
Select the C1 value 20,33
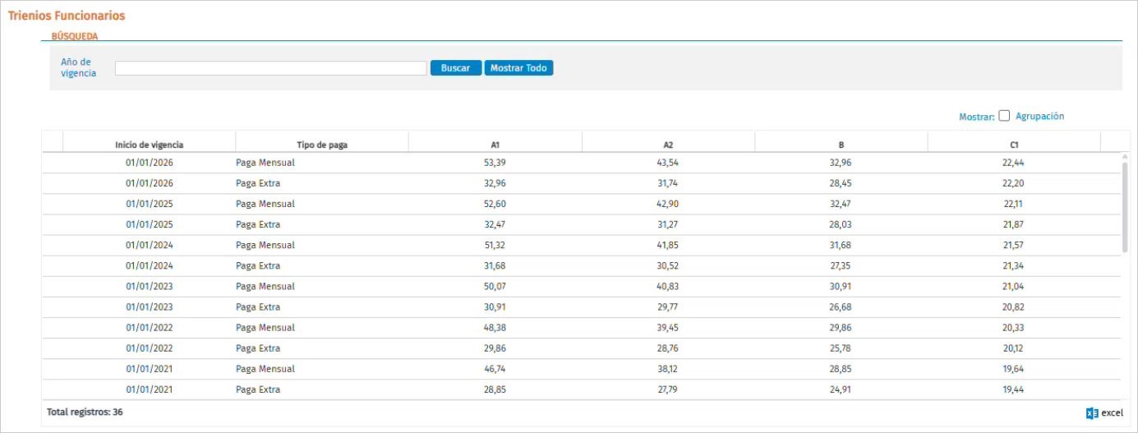point(1013,327)
